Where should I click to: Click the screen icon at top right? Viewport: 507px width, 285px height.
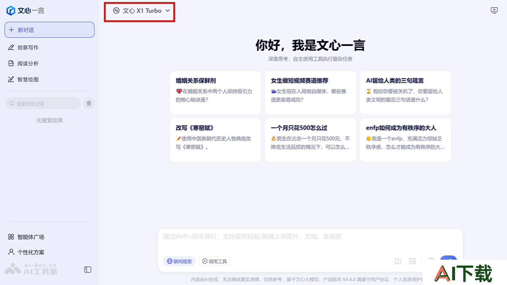pos(494,11)
